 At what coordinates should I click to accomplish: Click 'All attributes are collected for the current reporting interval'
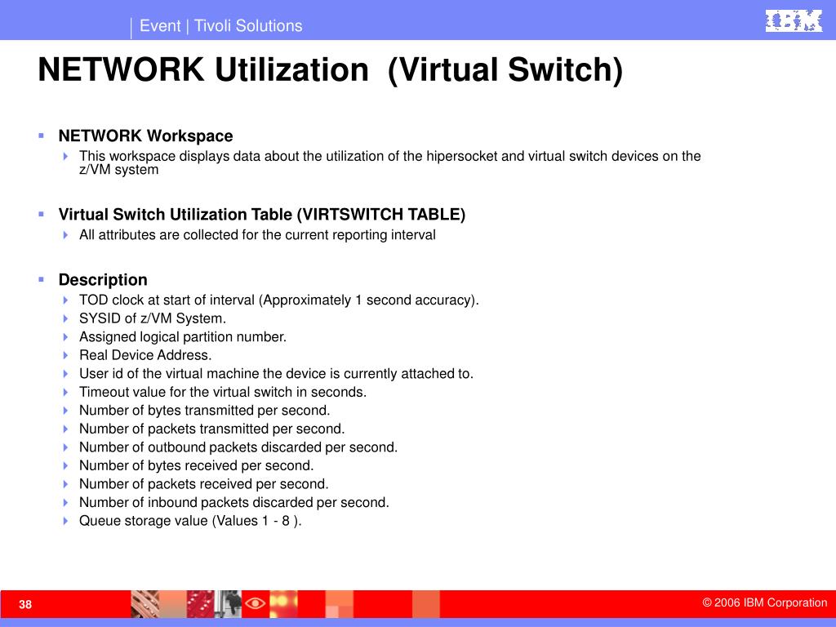(x=257, y=235)
